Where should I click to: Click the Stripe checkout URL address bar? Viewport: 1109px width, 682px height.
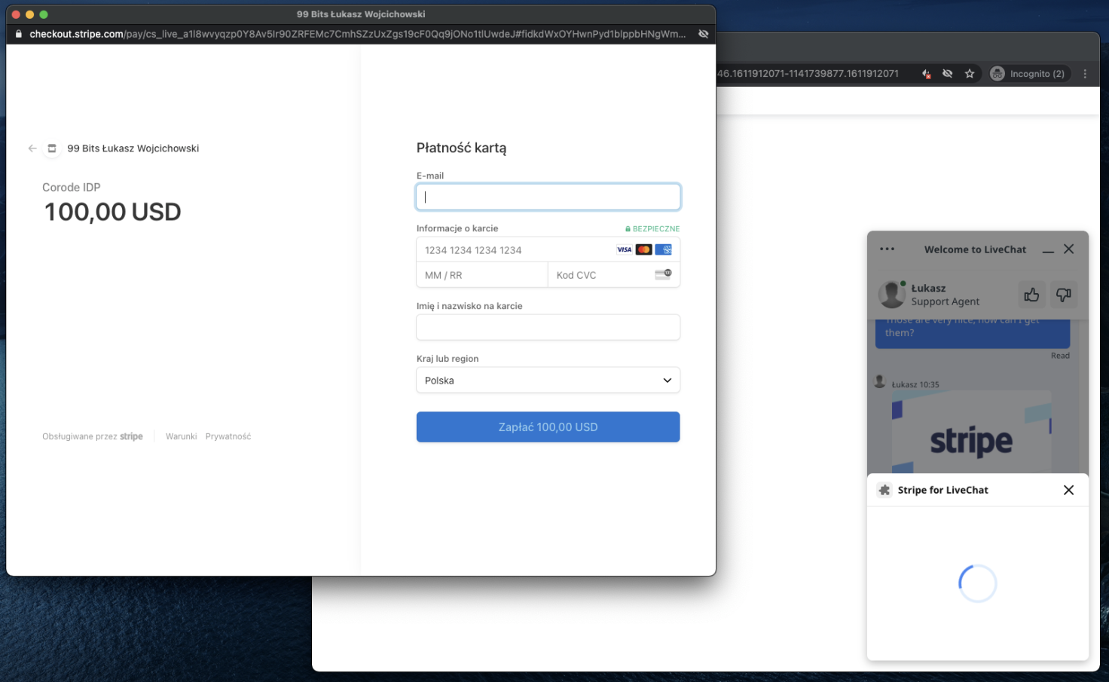(x=358, y=34)
